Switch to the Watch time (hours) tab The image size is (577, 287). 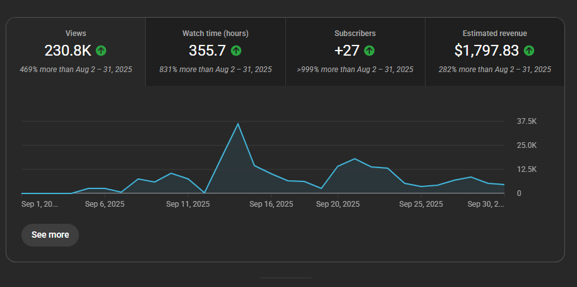(215, 51)
